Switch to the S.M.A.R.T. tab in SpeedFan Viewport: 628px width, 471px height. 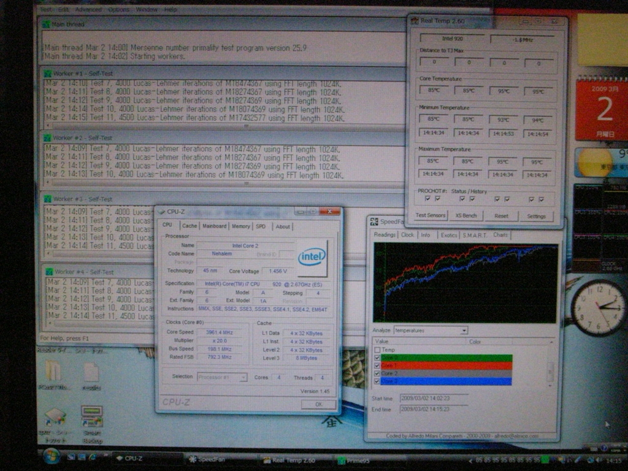point(474,235)
